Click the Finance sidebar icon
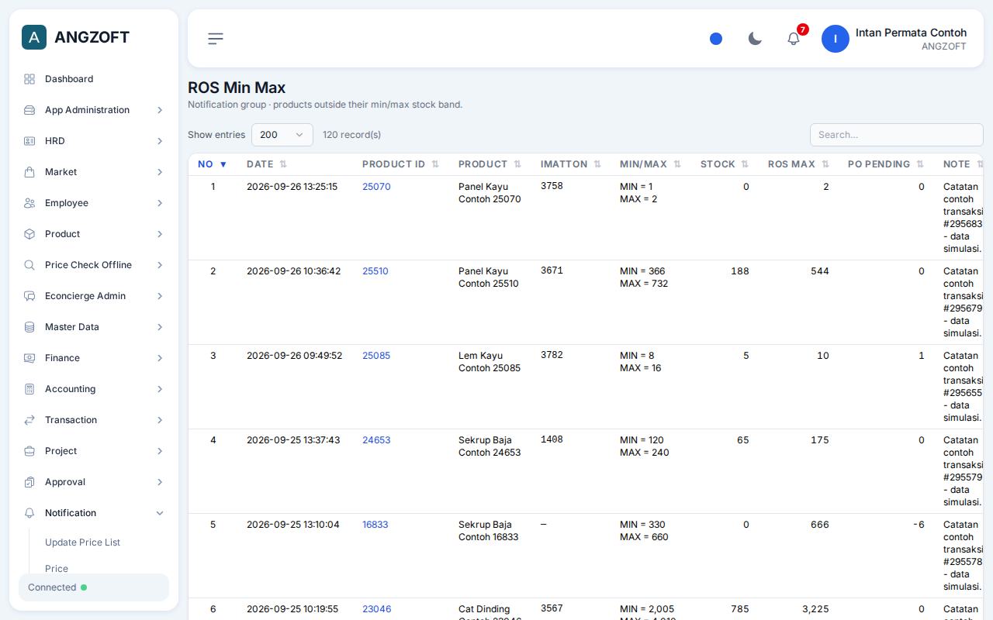Viewport: 993px width, 620px height. coord(29,358)
